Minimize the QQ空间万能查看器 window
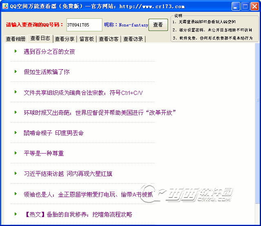Image resolution: width=261 pixels, height=226 pixels. pyautogui.click(x=236, y=7)
